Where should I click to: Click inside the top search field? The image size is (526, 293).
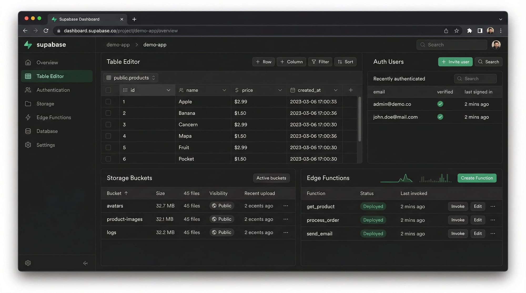point(452,45)
